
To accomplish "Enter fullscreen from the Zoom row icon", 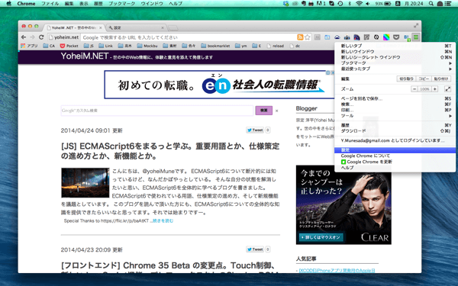I will [447, 89].
